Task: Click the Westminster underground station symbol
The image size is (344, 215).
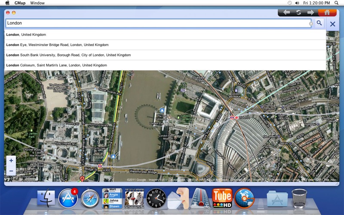Action: pyautogui.click(x=100, y=166)
